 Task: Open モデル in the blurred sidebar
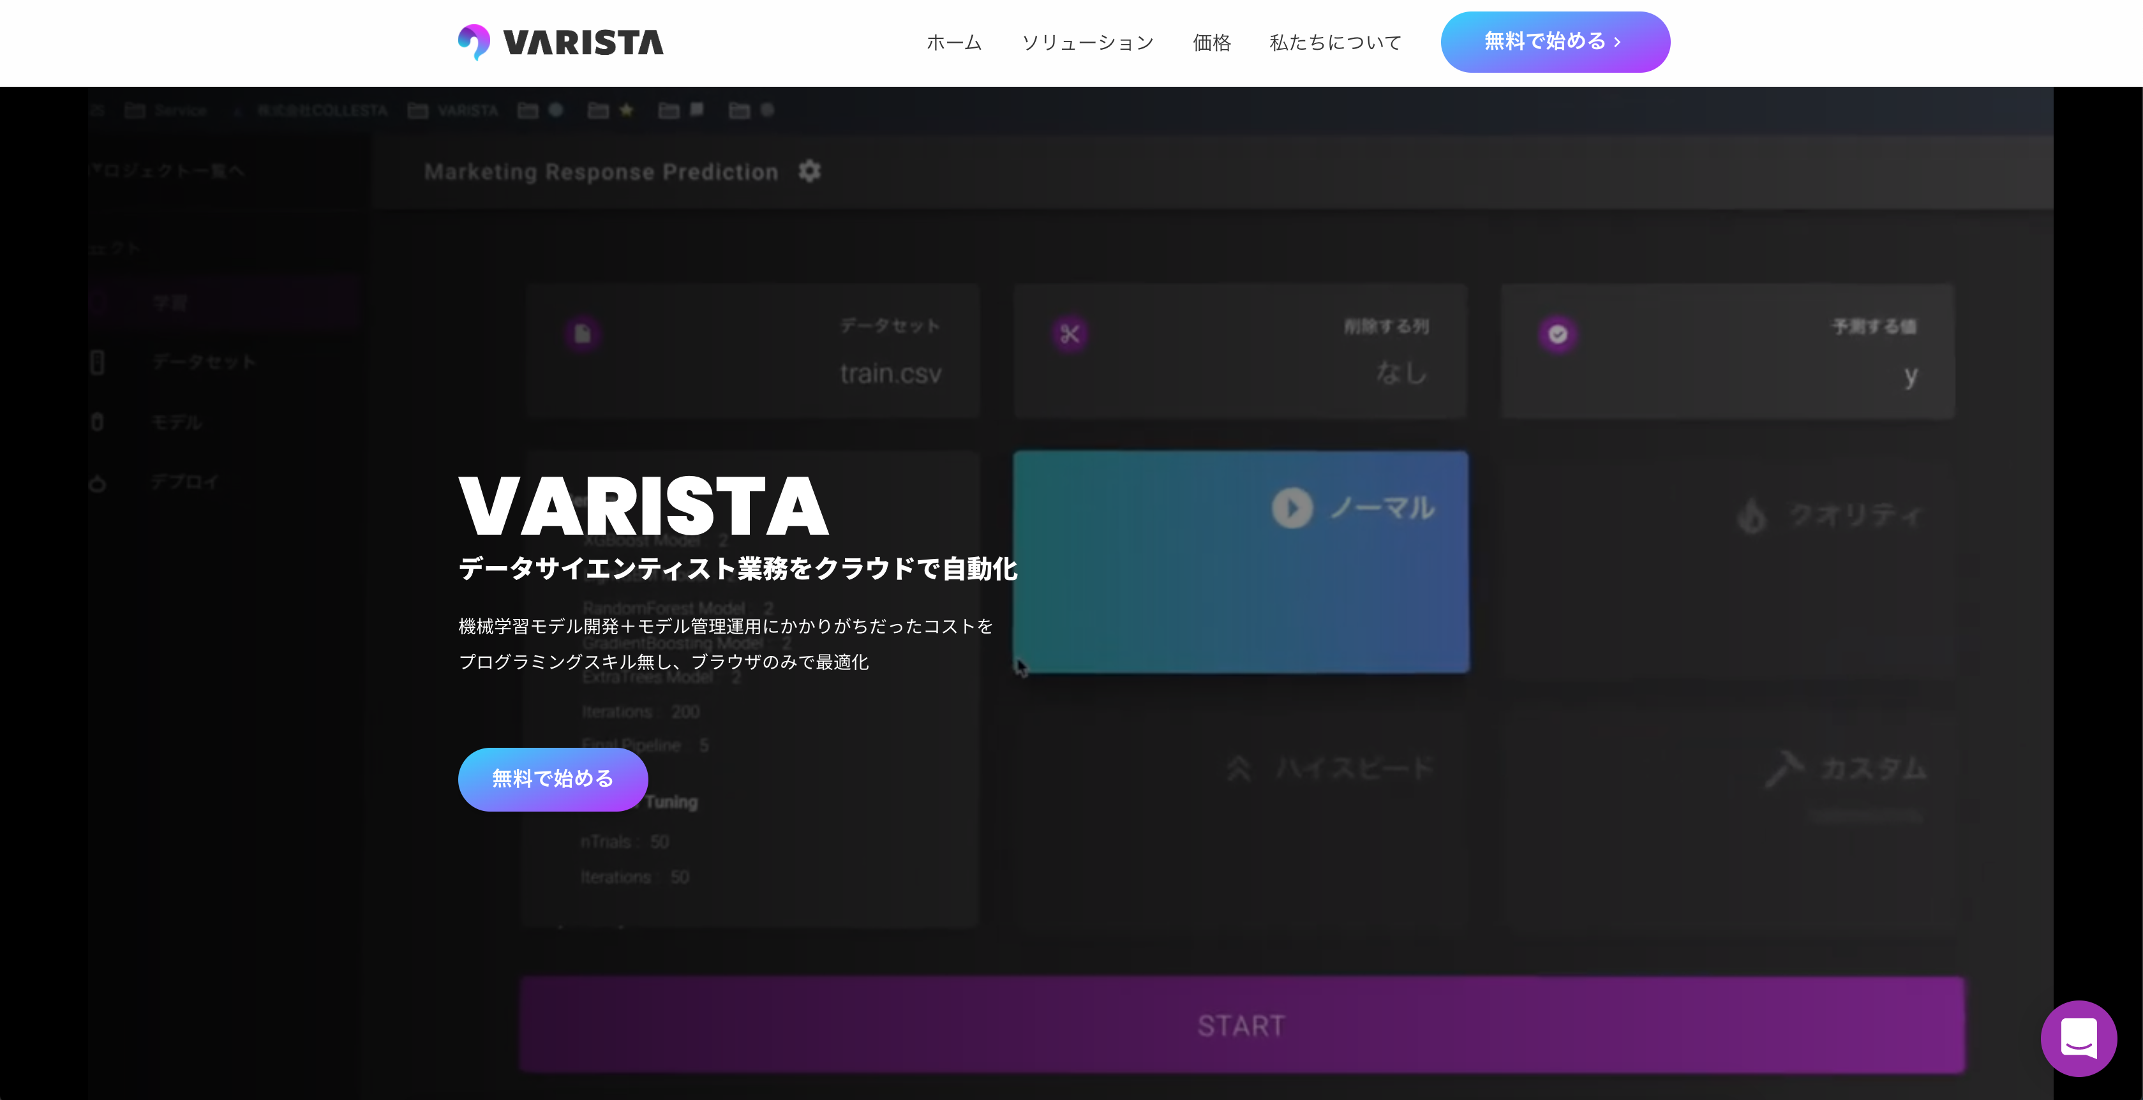click(x=176, y=422)
